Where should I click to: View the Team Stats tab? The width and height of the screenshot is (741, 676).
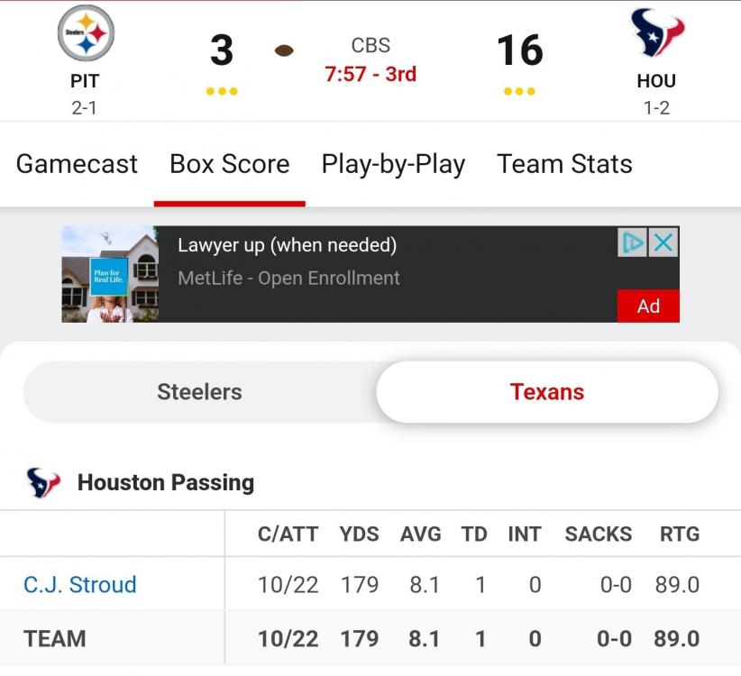pos(564,164)
